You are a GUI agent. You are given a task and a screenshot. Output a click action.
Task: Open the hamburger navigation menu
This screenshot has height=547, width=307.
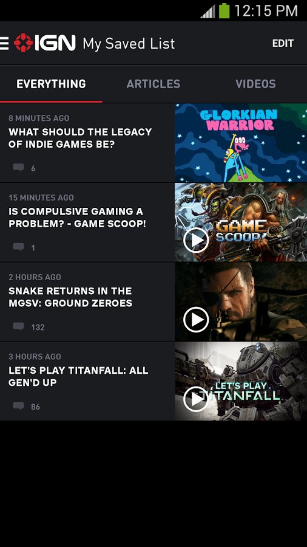tap(4, 44)
